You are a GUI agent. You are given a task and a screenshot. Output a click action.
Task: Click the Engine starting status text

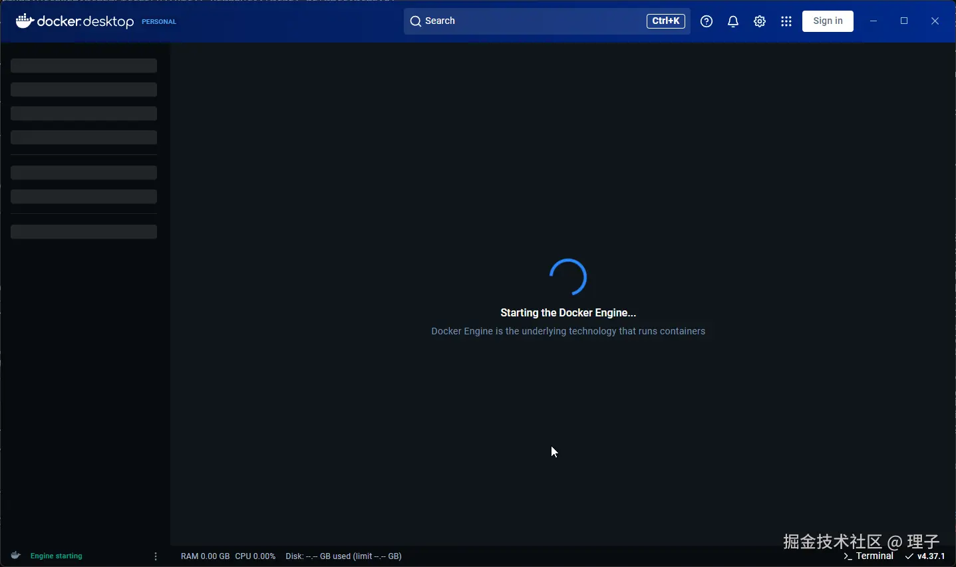(57, 556)
